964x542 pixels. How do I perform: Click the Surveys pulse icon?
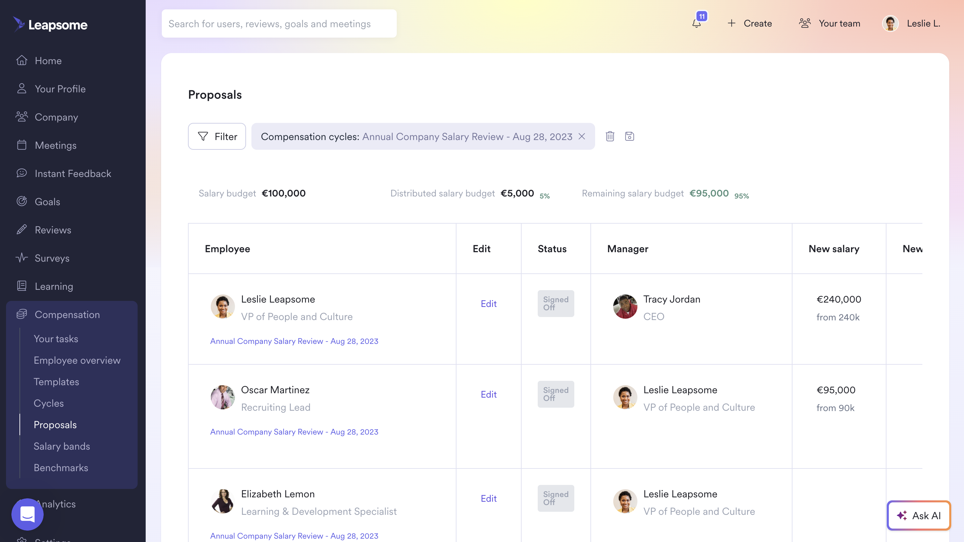[22, 258]
